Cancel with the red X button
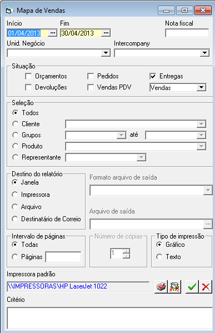The image size is (215, 333). (x=206, y=287)
